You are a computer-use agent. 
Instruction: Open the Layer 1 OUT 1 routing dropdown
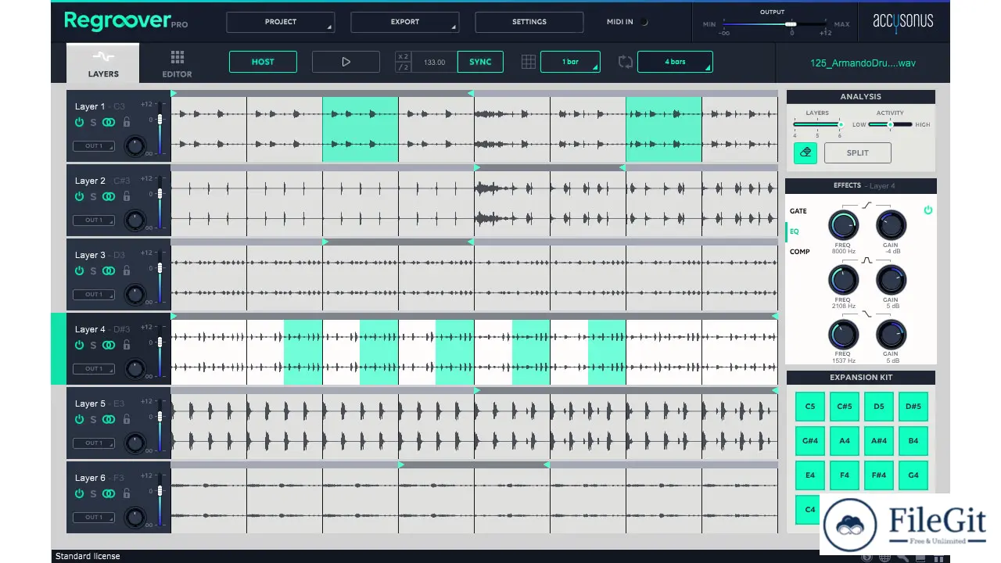pos(94,145)
